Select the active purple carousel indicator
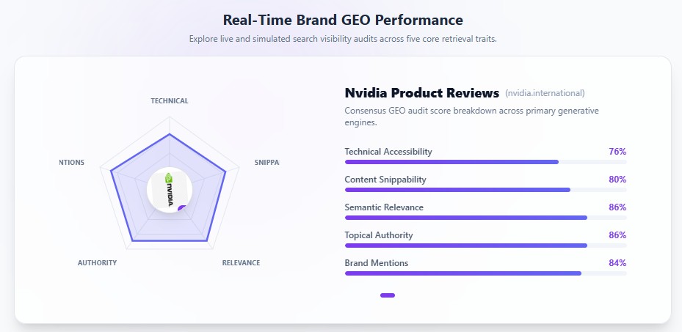 pyautogui.click(x=388, y=295)
